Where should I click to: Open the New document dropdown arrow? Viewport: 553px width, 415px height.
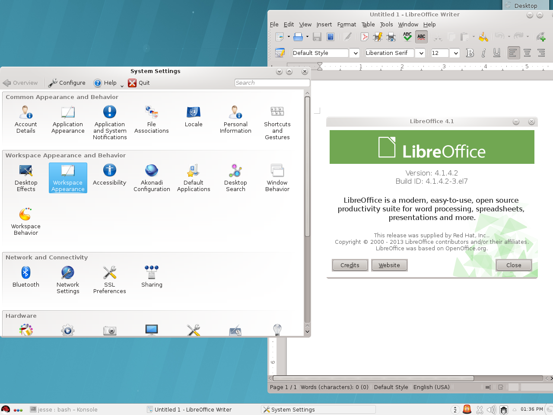tap(289, 37)
